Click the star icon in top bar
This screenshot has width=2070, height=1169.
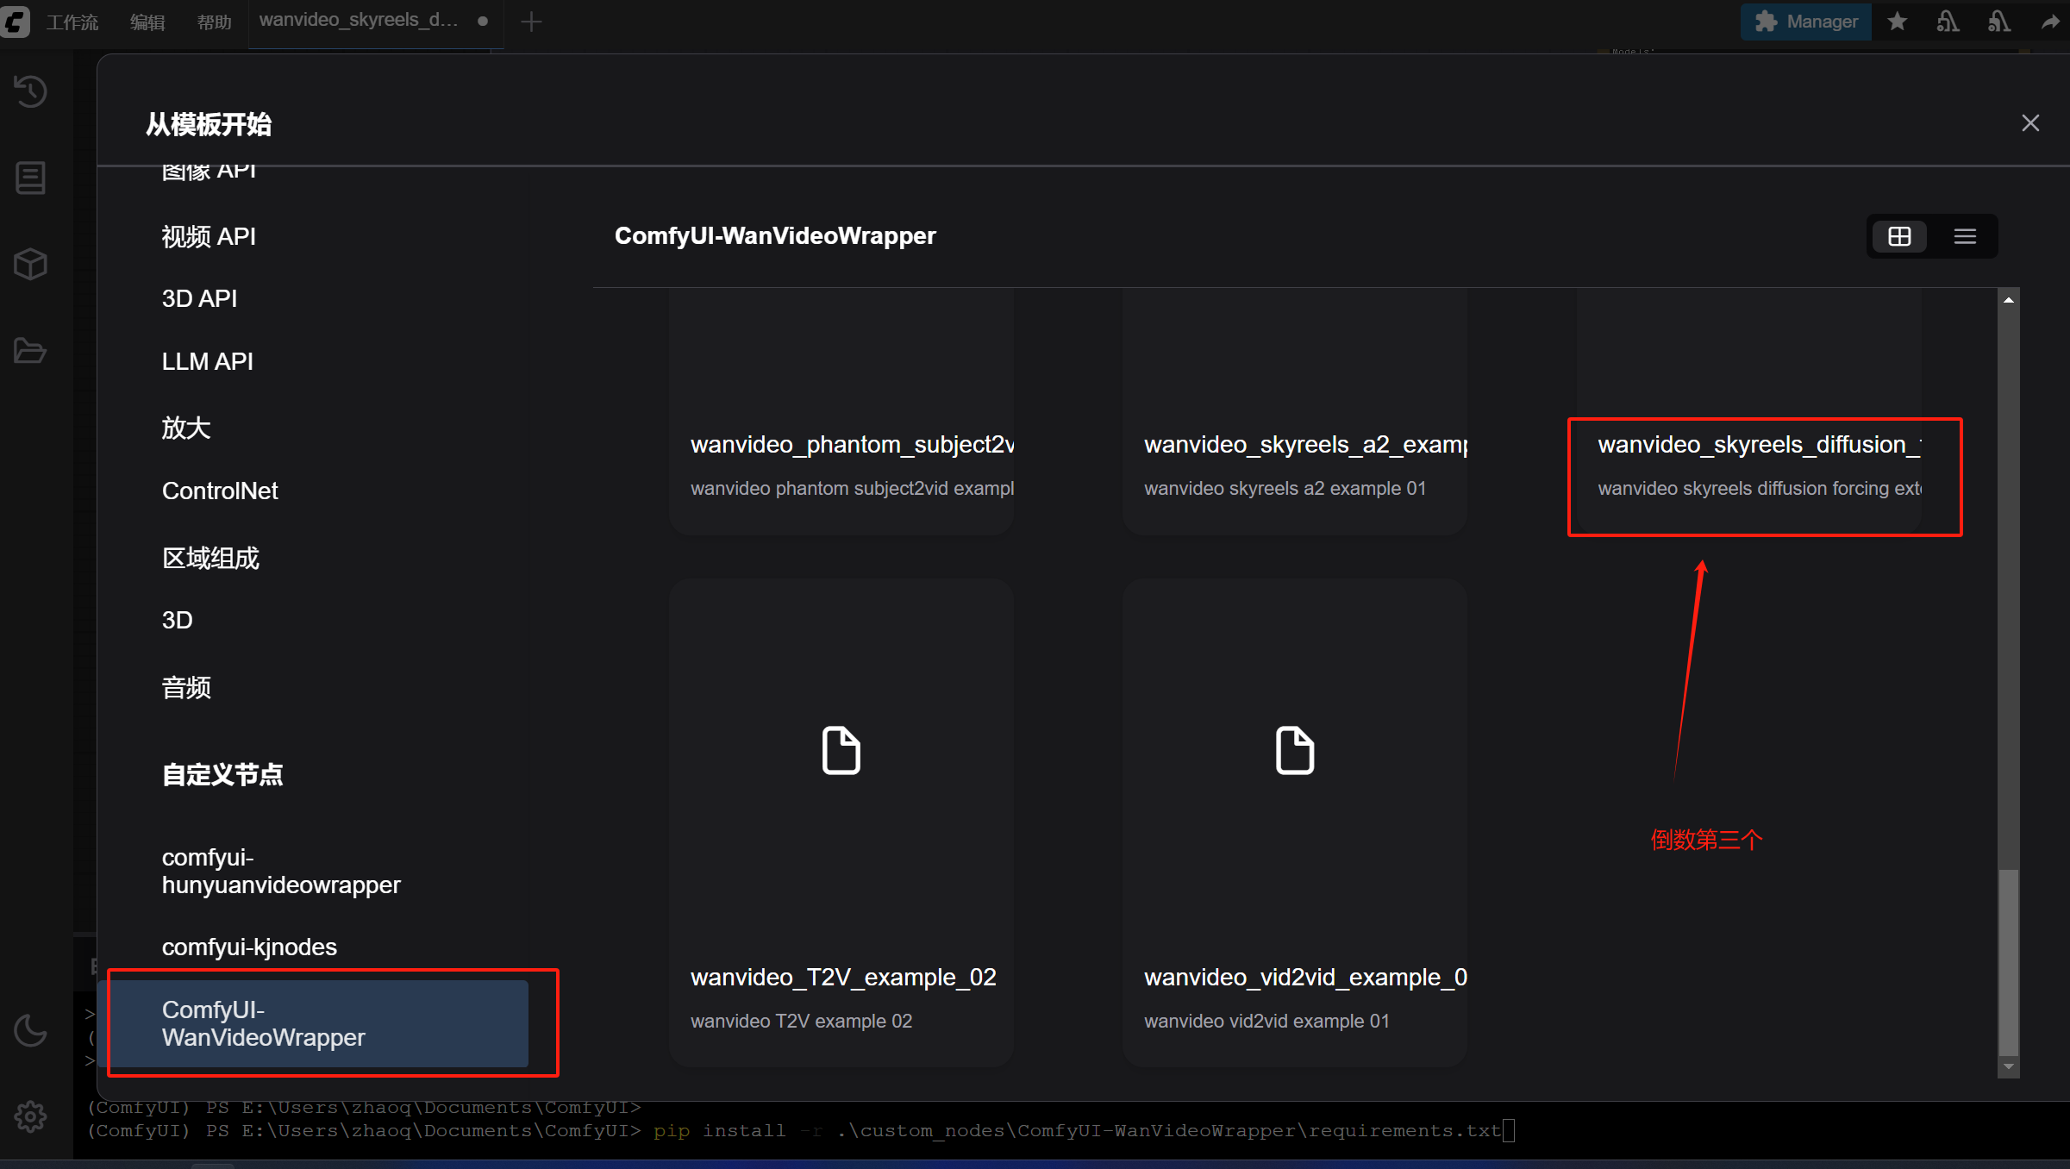coord(1897,22)
